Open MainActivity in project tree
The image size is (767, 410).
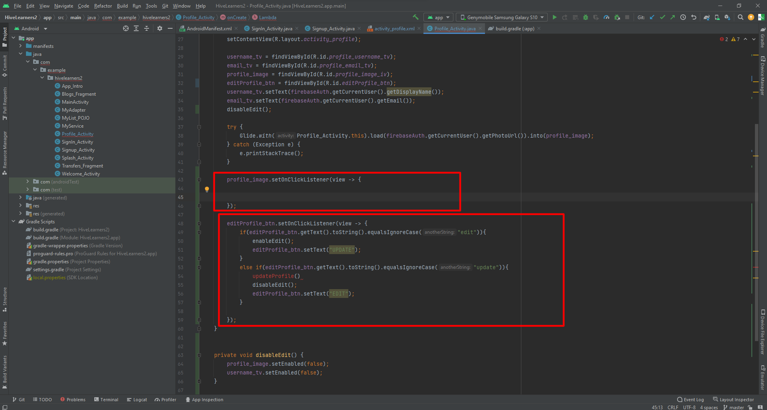click(x=75, y=102)
